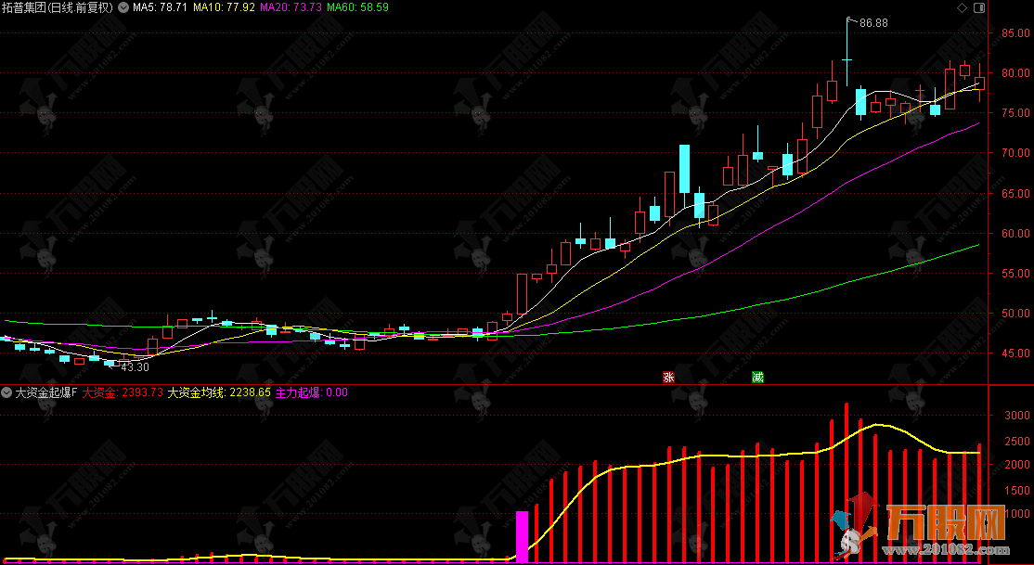This screenshot has width=1034, height=565.
Task: Click the small square icon at top right
Action: coord(975,7)
